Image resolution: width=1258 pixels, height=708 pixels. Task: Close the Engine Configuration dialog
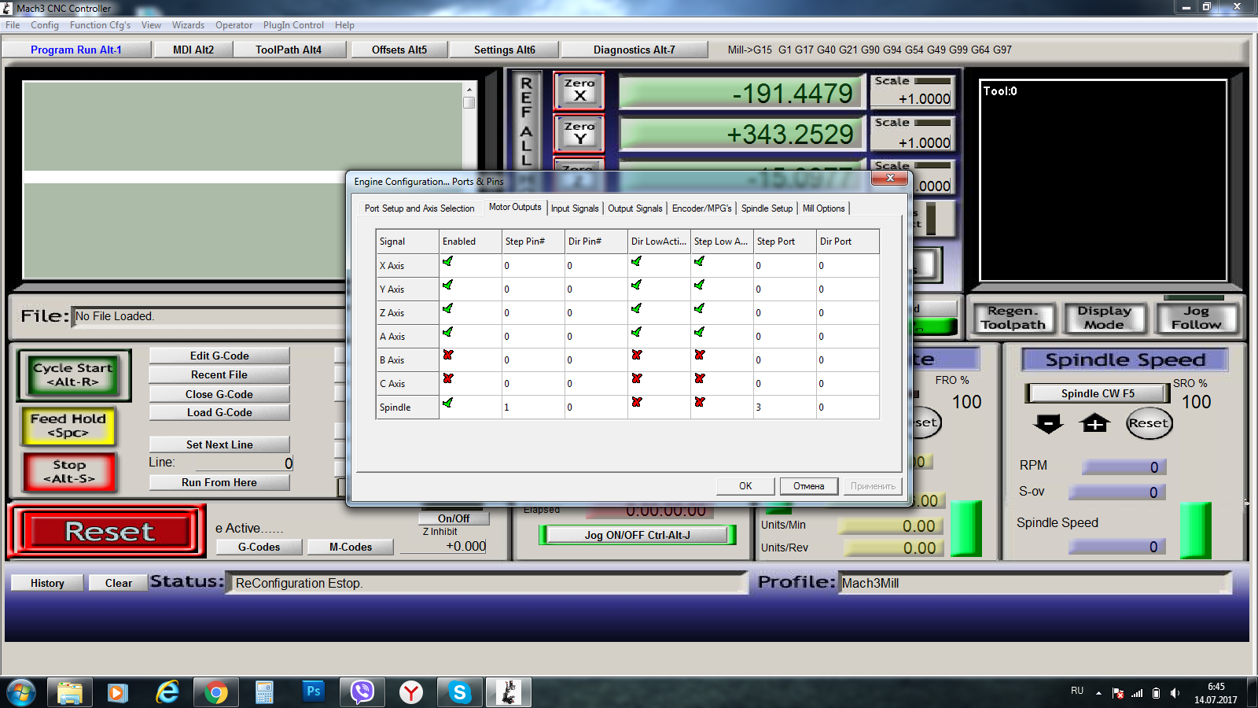pyautogui.click(x=890, y=178)
